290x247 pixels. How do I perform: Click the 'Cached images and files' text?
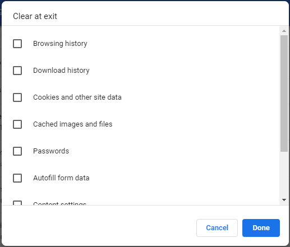click(72, 124)
